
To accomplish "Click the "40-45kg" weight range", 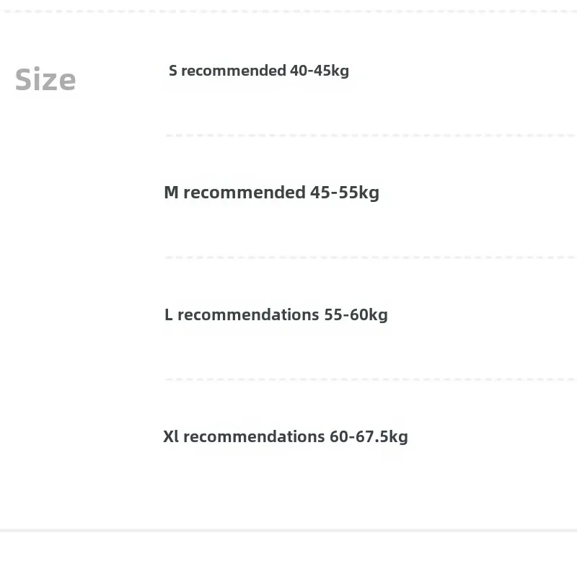I will tap(320, 71).
